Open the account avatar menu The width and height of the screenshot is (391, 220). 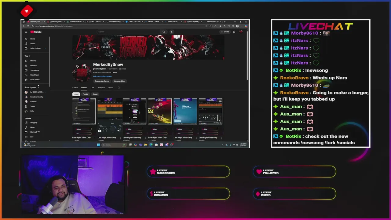click(241, 32)
